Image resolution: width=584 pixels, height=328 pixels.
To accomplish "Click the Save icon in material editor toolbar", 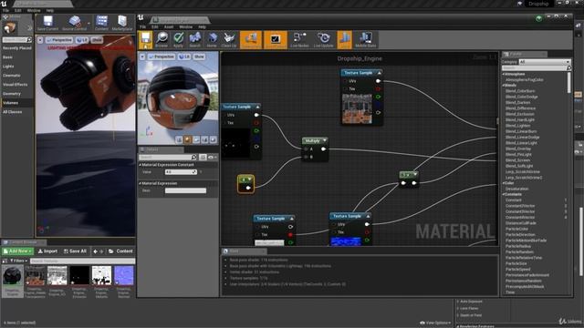I will 146,40.
